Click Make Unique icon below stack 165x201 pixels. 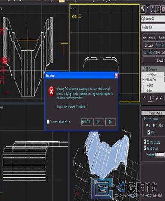click(156, 98)
